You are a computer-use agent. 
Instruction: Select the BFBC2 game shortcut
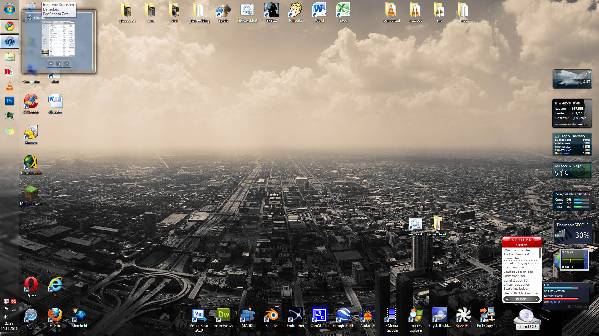271,13
